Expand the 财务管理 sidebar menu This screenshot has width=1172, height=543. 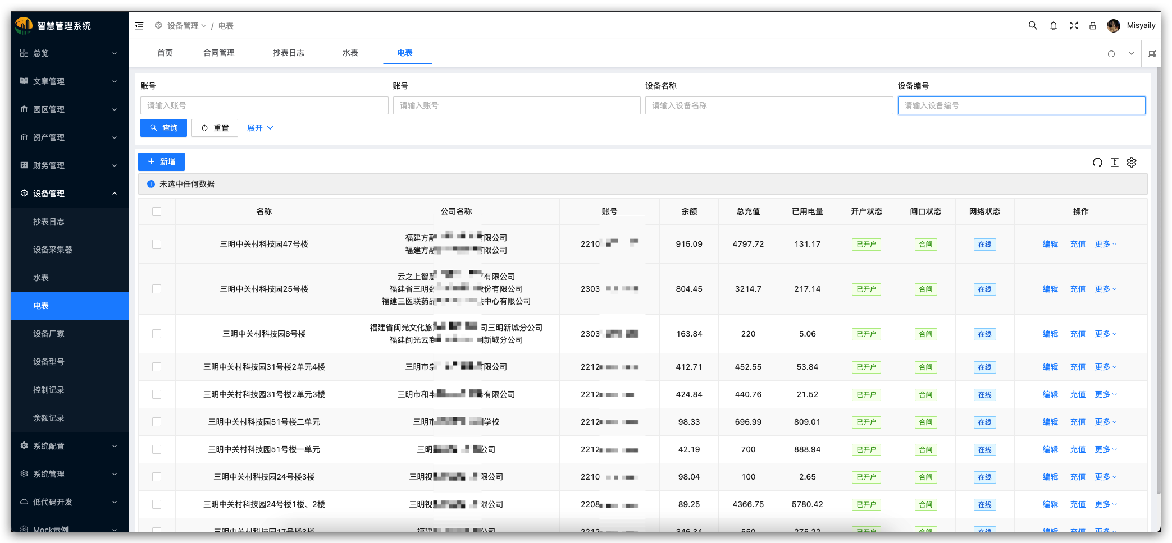70,165
